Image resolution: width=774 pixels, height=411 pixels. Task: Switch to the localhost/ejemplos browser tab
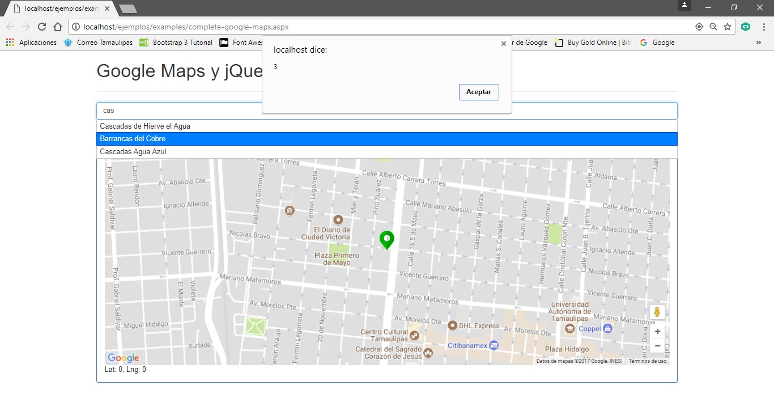tap(57, 8)
